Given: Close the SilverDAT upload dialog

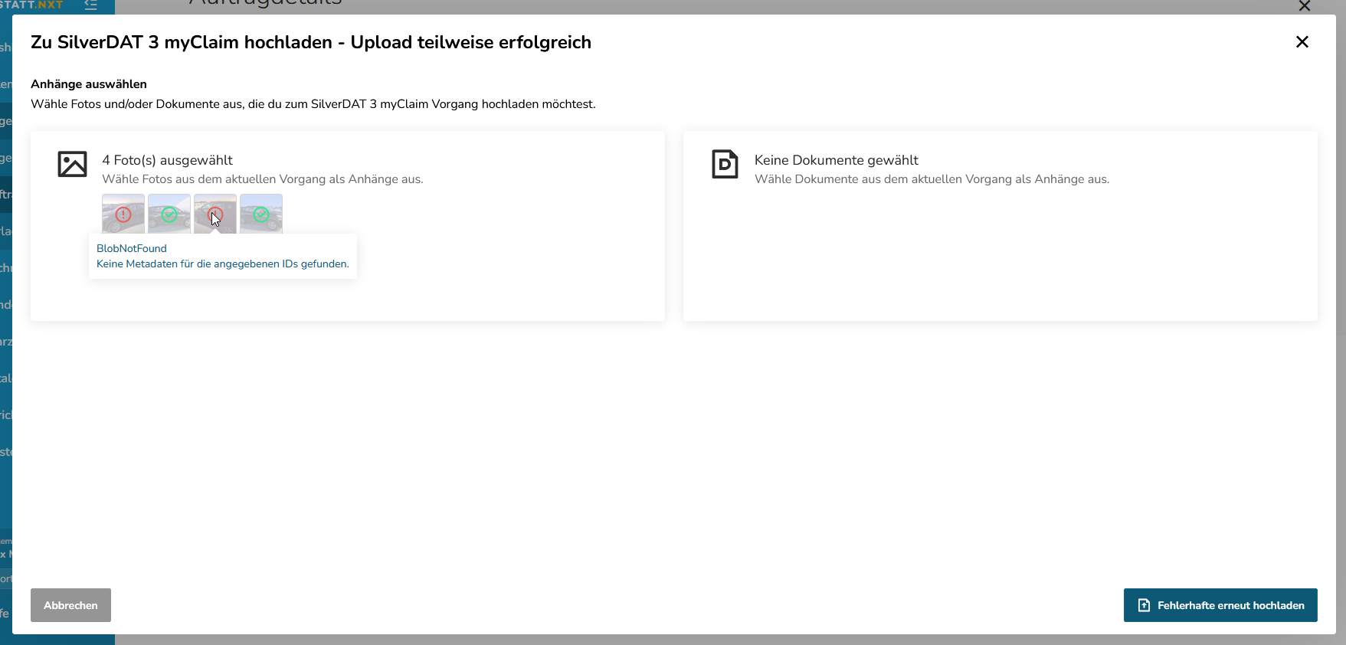Looking at the screenshot, I should tap(1302, 42).
